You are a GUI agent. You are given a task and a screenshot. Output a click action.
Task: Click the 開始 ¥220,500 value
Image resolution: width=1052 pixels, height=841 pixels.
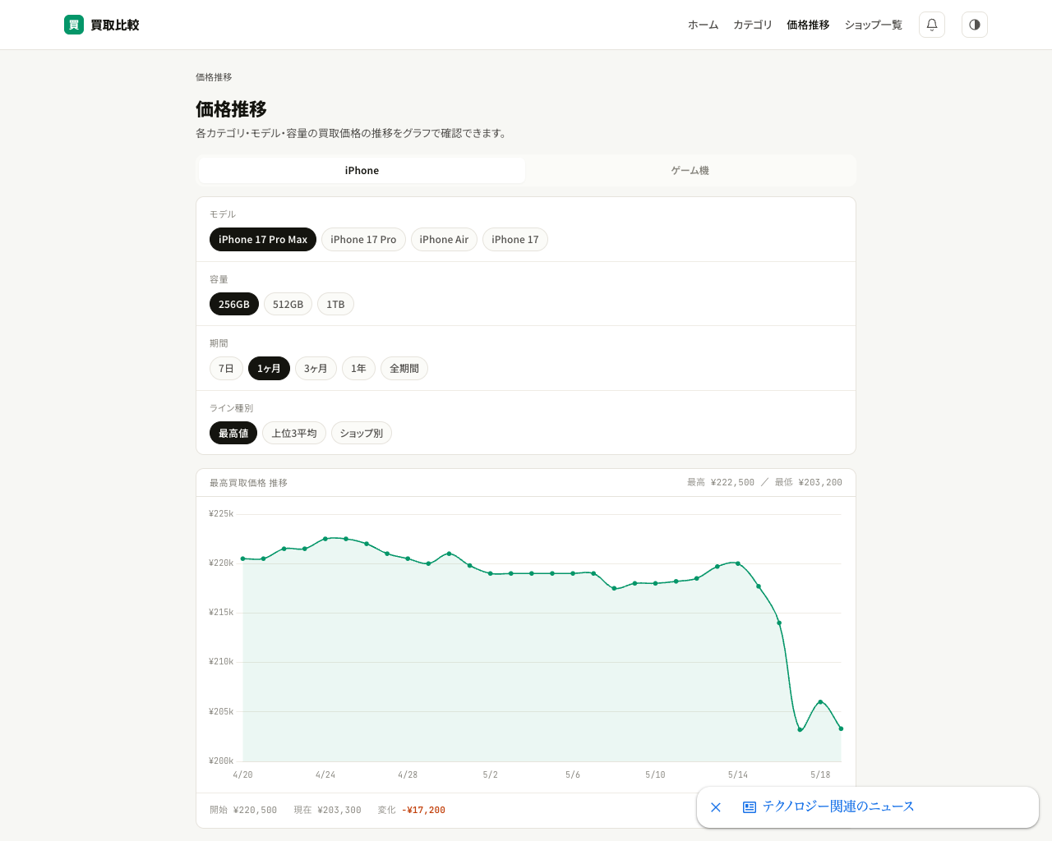(x=243, y=810)
